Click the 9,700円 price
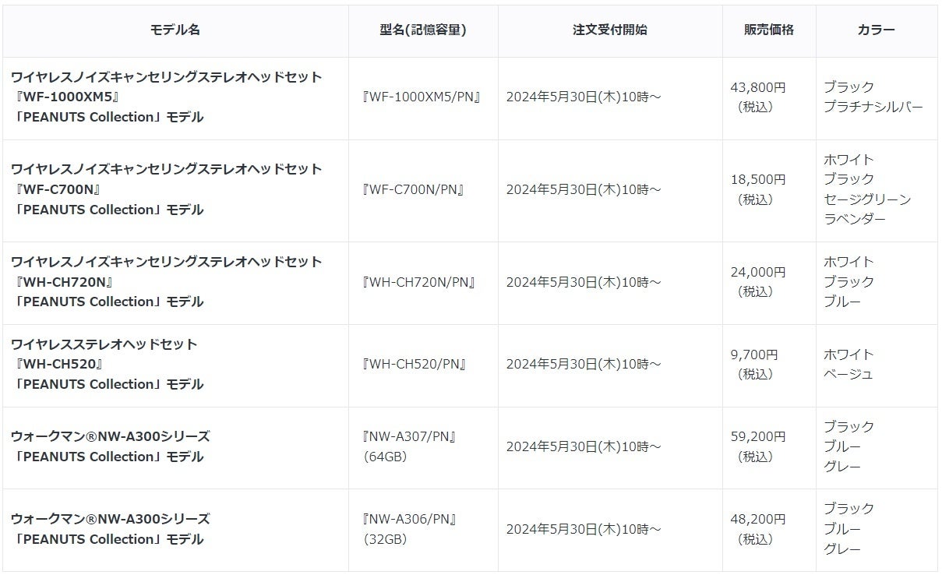 (x=754, y=355)
